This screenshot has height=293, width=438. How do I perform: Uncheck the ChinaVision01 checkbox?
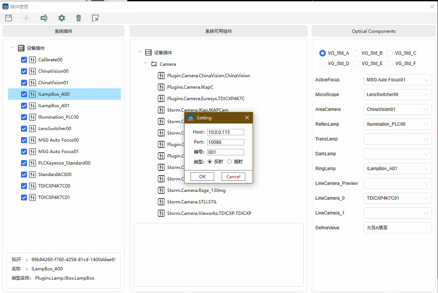point(24,83)
